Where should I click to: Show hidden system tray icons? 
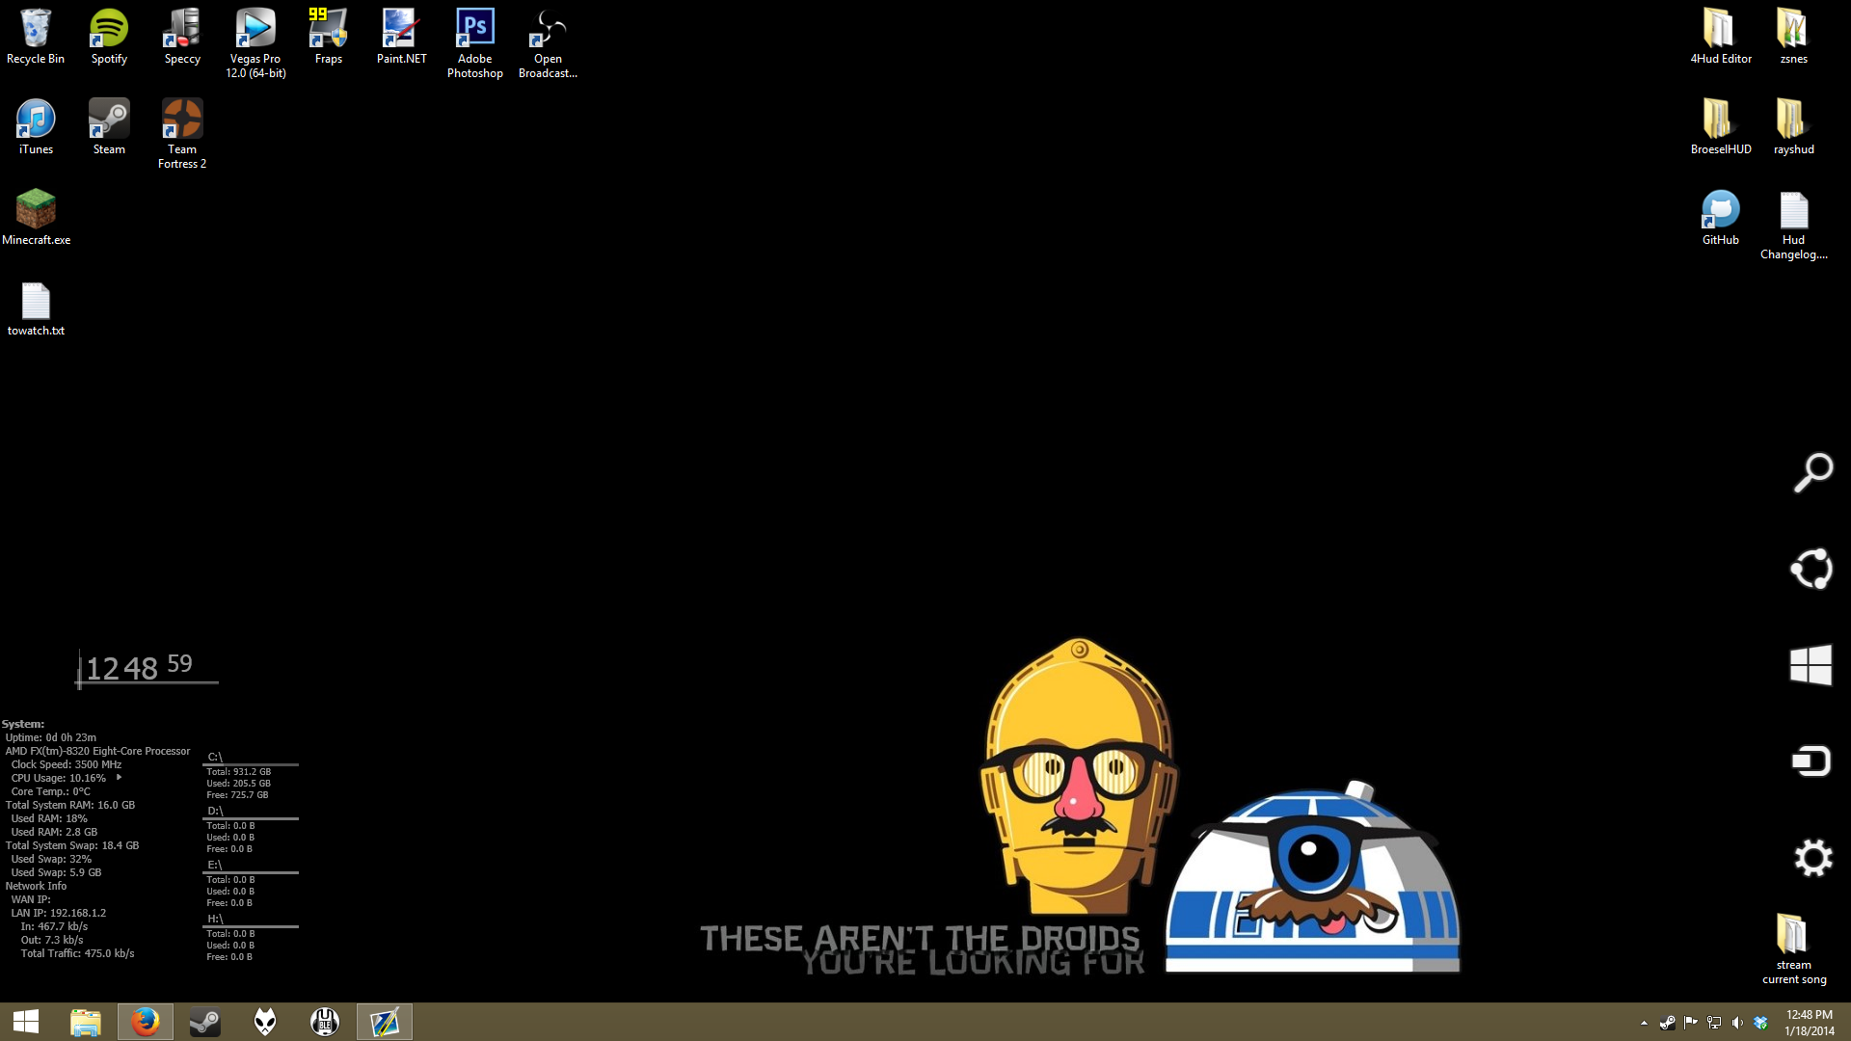coord(1644,1023)
